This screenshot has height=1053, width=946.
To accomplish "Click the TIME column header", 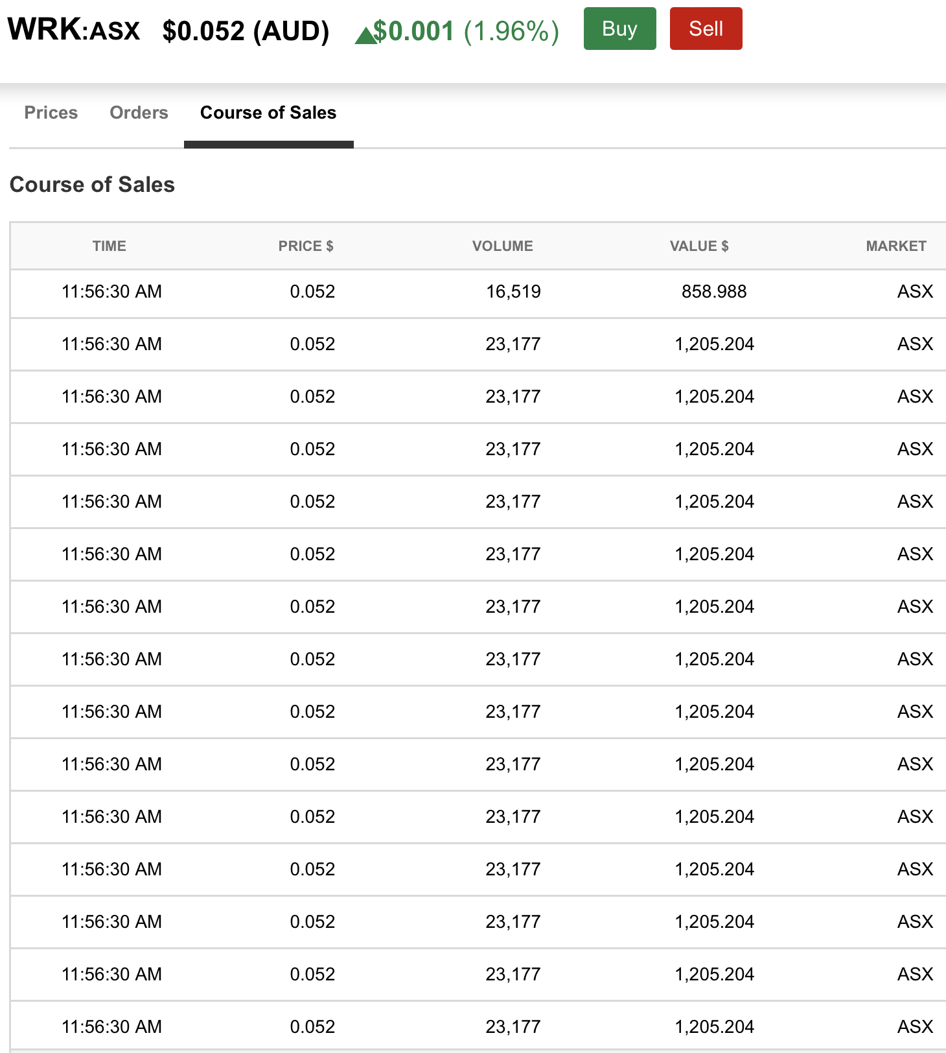I will pos(109,246).
